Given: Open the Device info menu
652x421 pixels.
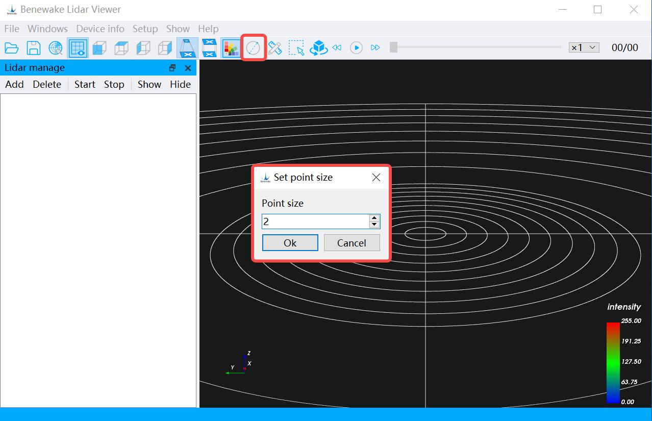Looking at the screenshot, I should pyautogui.click(x=100, y=29).
